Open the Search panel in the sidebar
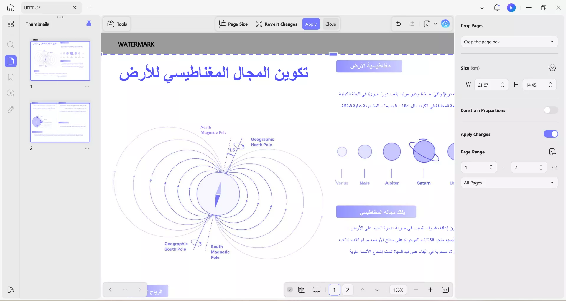Viewport: 566px width, 301px height. click(x=11, y=45)
